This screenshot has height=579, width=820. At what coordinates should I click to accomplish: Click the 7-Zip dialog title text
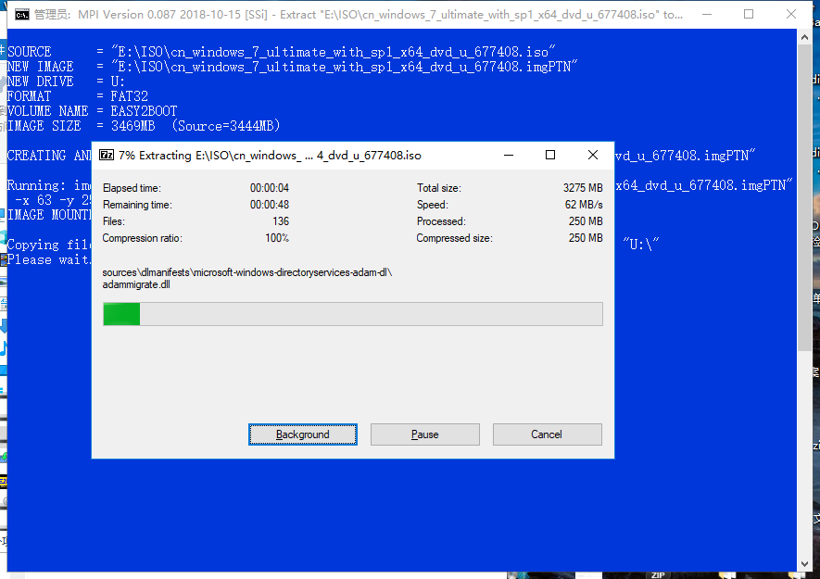tap(270, 156)
